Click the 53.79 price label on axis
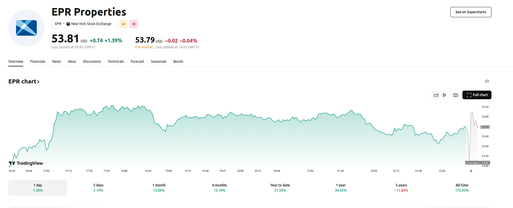 pos(485,127)
